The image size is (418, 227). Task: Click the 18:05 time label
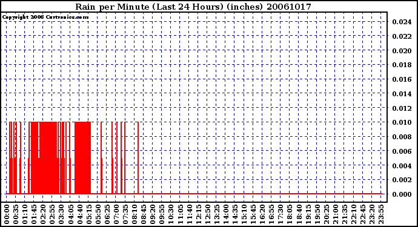click(289, 214)
